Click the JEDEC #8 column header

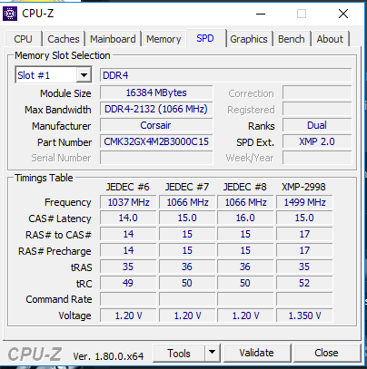click(x=245, y=187)
